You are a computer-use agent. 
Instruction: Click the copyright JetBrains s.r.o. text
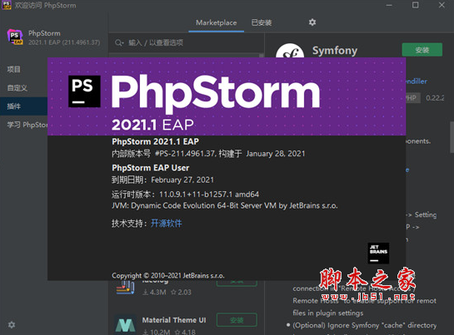point(168,276)
